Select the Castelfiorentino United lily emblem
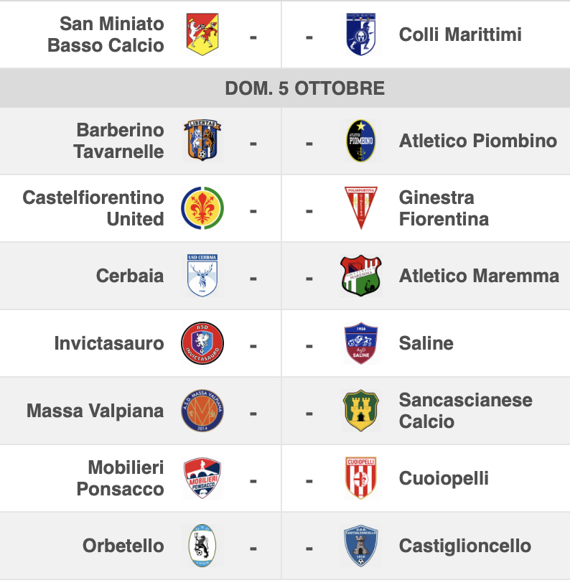 coord(202,208)
